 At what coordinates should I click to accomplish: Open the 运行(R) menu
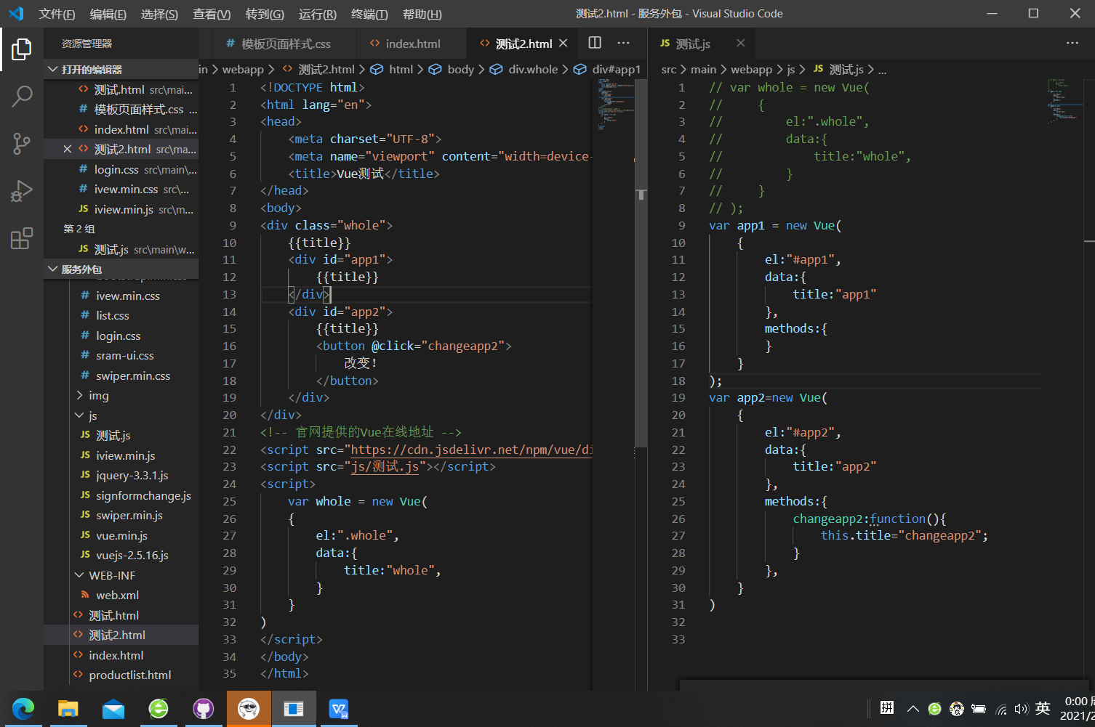click(x=317, y=14)
